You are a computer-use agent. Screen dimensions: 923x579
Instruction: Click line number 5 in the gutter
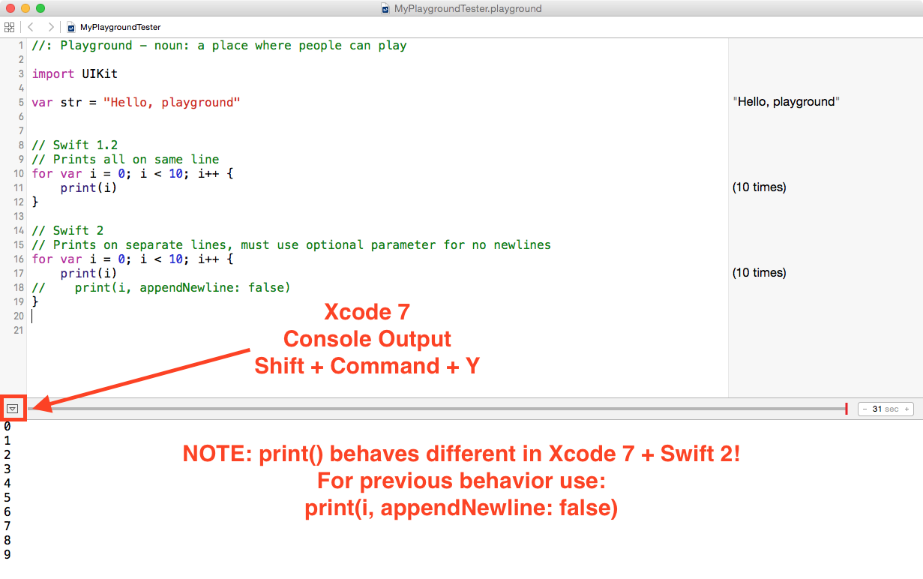click(x=21, y=102)
